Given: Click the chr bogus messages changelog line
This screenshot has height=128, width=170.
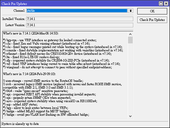Looking at the screenshot, I should tap(63, 47).
